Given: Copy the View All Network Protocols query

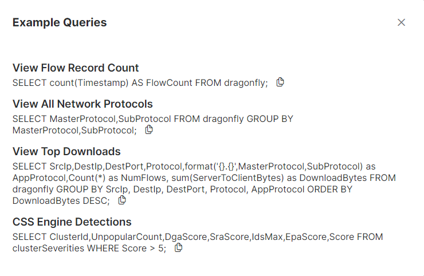Looking at the screenshot, I should tap(149, 129).
